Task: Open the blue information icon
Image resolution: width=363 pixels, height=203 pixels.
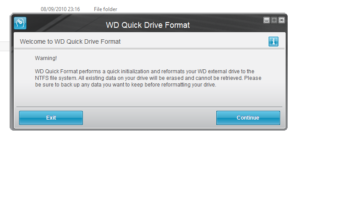Action: pos(273,41)
